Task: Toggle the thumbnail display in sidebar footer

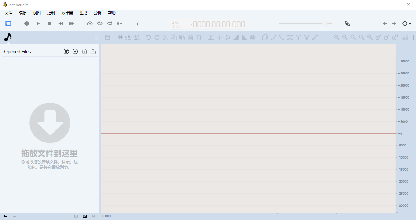Action: click(x=85, y=216)
